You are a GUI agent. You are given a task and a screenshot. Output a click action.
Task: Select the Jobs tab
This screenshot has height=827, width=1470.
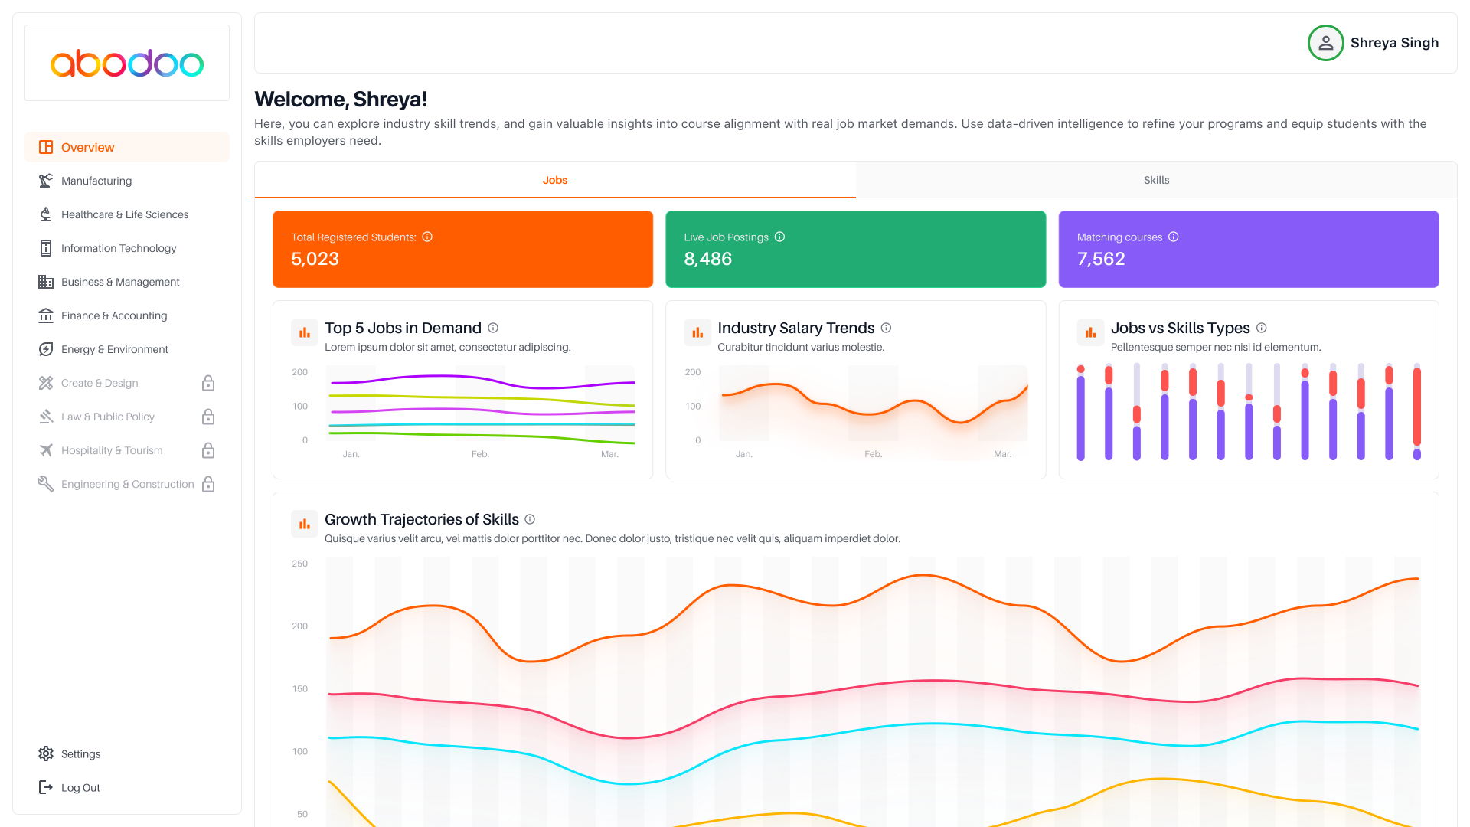point(555,180)
